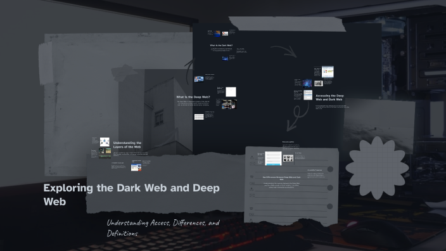Open the blank white slide thumbnail near Deep Web

[231, 92]
